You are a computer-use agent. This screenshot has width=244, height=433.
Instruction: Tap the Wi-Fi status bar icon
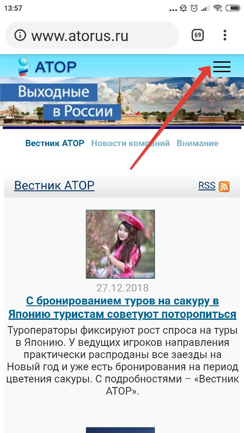218,8
